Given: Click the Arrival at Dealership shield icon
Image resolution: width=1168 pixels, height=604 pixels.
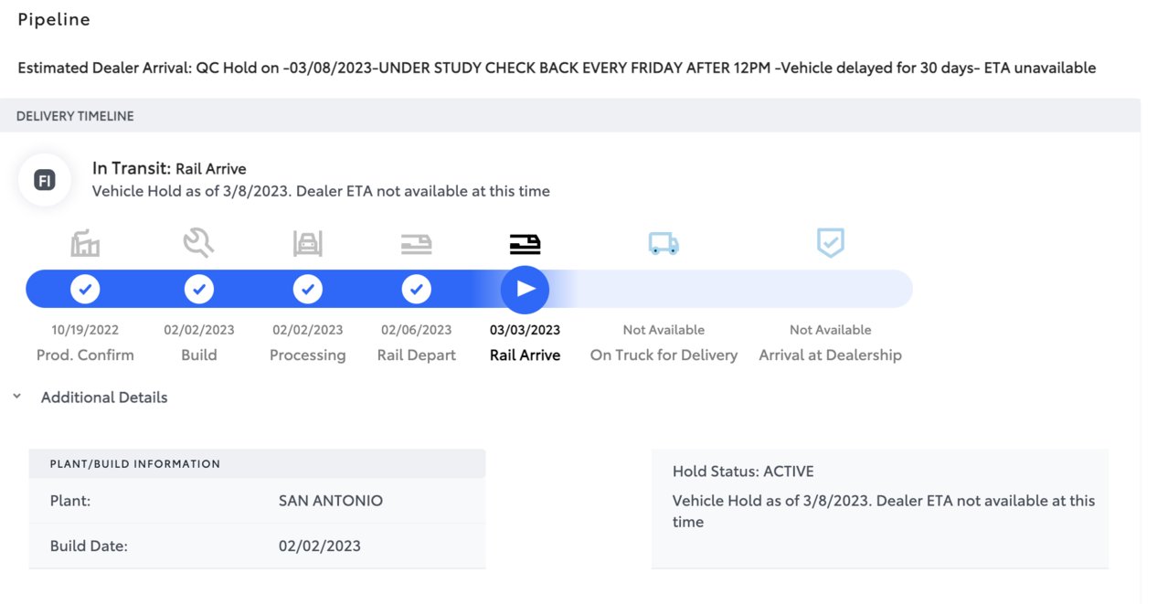Looking at the screenshot, I should tap(830, 243).
